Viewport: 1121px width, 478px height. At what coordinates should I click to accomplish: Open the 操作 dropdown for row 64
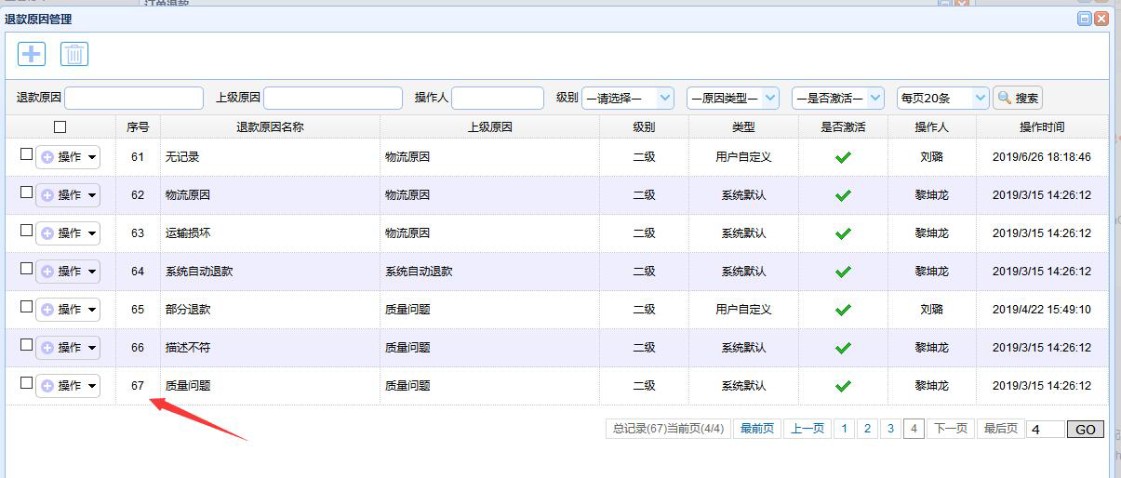(68, 272)
